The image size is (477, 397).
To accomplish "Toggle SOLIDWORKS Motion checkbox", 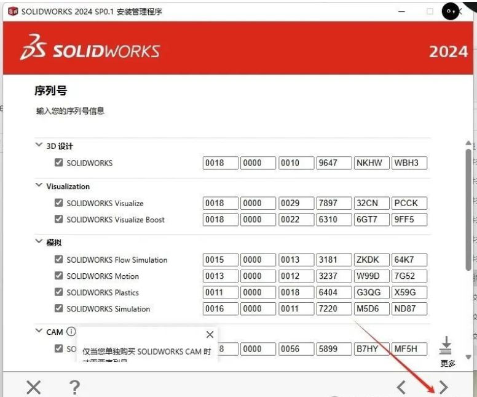I will [x=58, y=276].
